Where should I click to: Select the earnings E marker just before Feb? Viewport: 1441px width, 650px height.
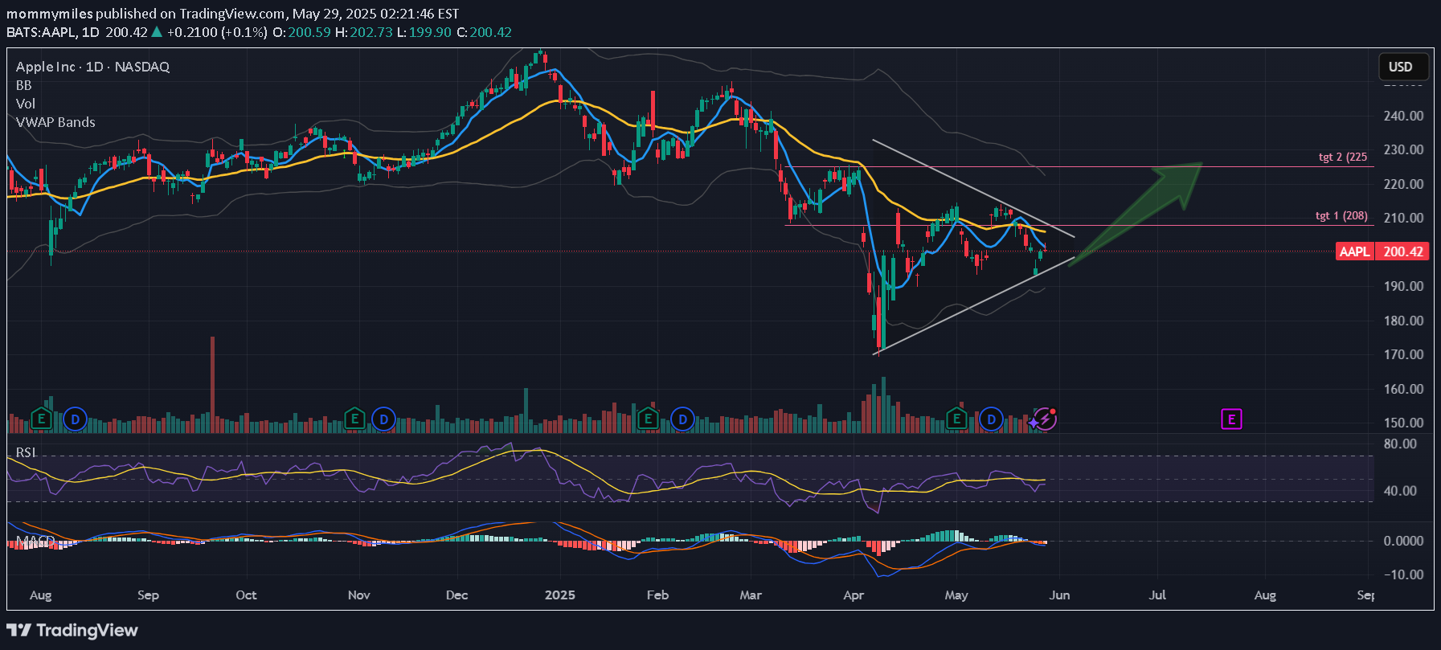[648, 419]
